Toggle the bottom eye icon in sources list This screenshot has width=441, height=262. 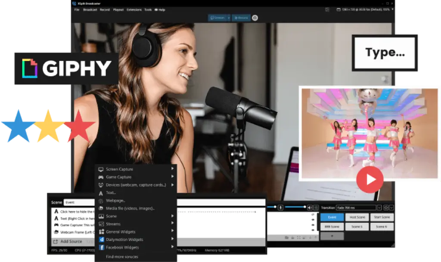(313, 230)
